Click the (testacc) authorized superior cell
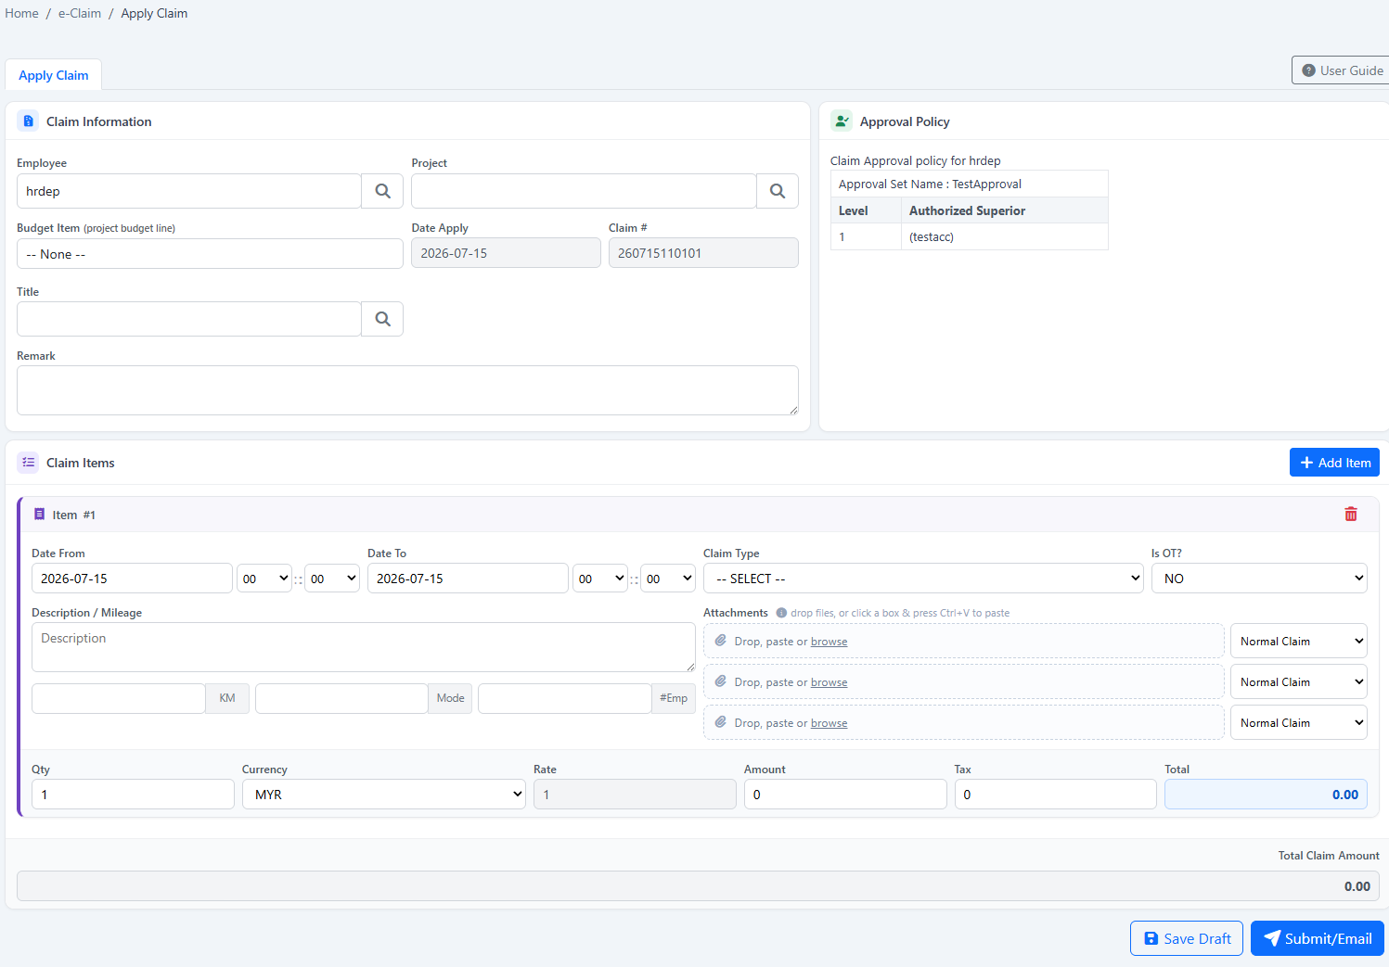The width and height of the screenshot is (1389, 967). pyautogui.click(x=1005, y=236)
